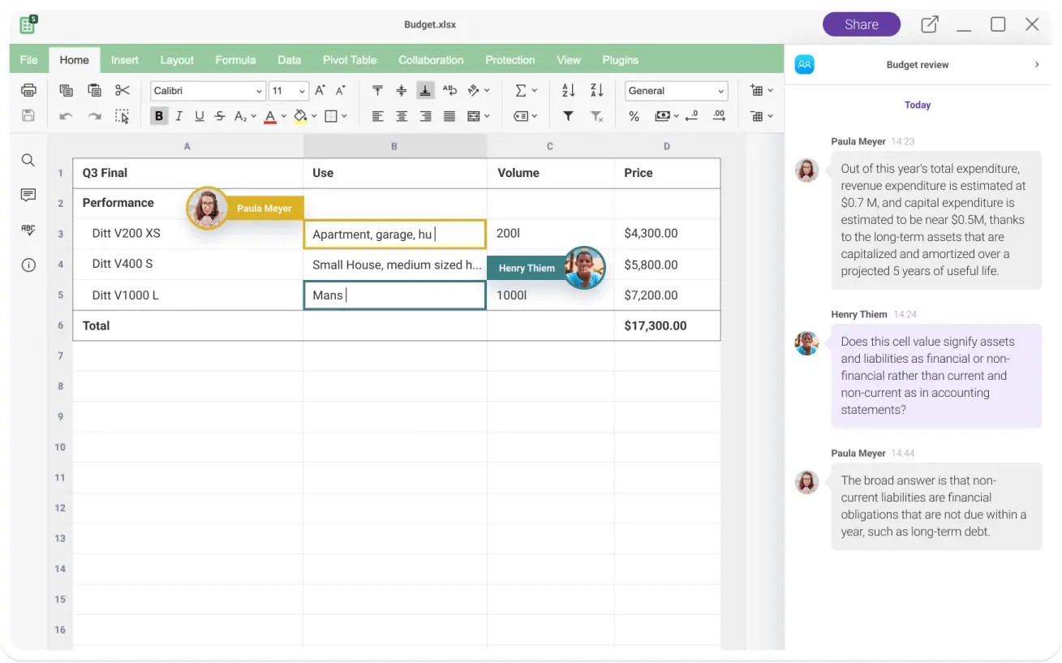
Task: Toggle underline formatting
Action: tap(199, 116)
